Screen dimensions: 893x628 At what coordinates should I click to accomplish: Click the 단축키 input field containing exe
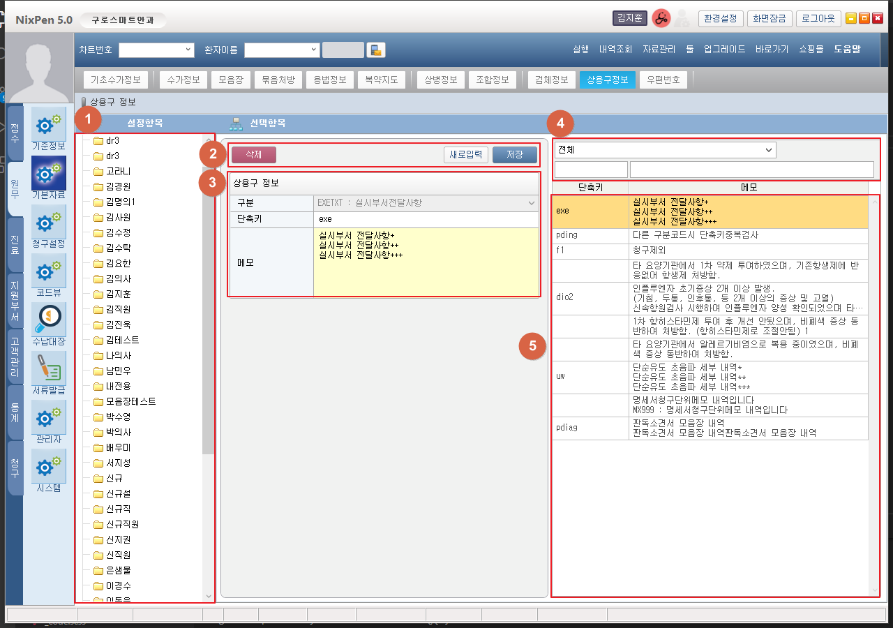[426, 219]
